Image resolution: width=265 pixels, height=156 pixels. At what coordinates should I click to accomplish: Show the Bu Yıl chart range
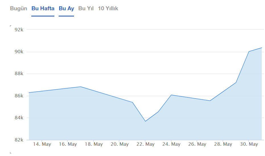[86, 9]
